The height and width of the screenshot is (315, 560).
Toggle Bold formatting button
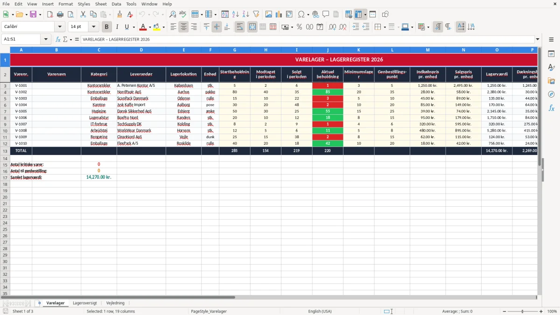point(107,27)
